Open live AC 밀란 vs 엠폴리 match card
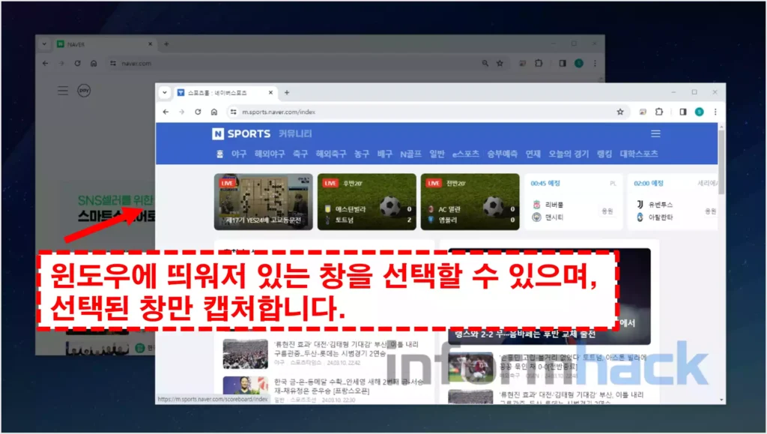Screen dimensions: 767x434 pos(470,202)
